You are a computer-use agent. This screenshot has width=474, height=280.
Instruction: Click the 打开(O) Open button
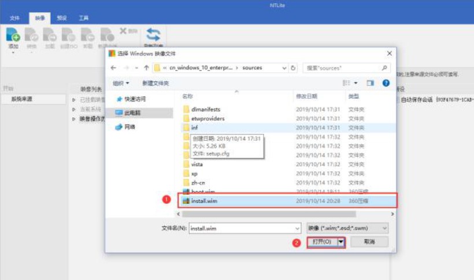(322, 242)
